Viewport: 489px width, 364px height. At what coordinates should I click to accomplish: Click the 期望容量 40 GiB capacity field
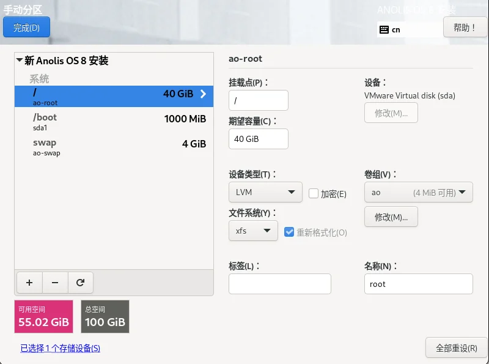tap(259, 139)
